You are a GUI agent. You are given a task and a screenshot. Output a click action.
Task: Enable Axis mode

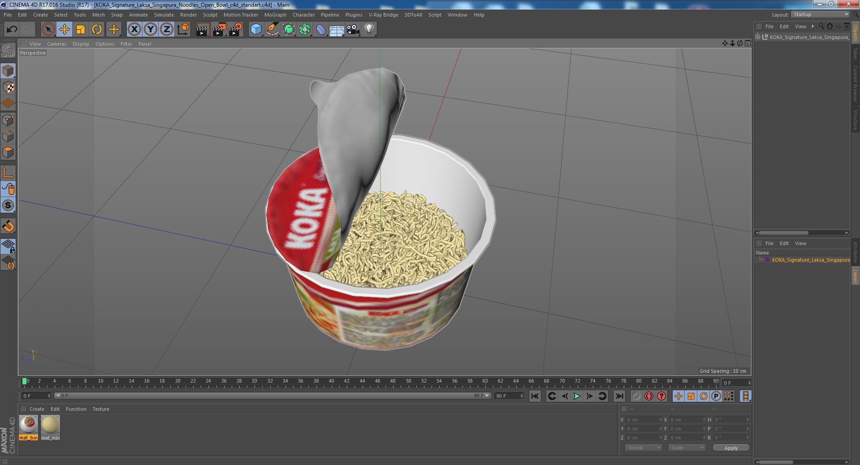[x=8, y=173]
